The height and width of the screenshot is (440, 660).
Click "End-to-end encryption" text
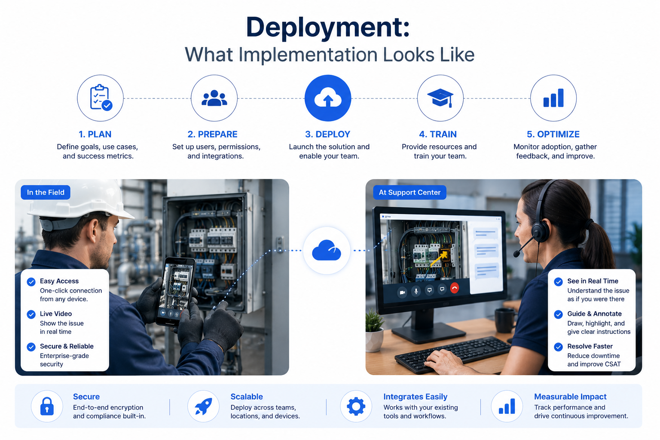tap(108, 407)
